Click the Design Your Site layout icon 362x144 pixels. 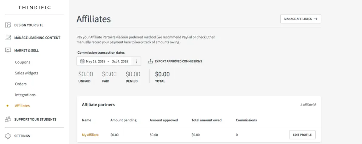click(8, 25)
